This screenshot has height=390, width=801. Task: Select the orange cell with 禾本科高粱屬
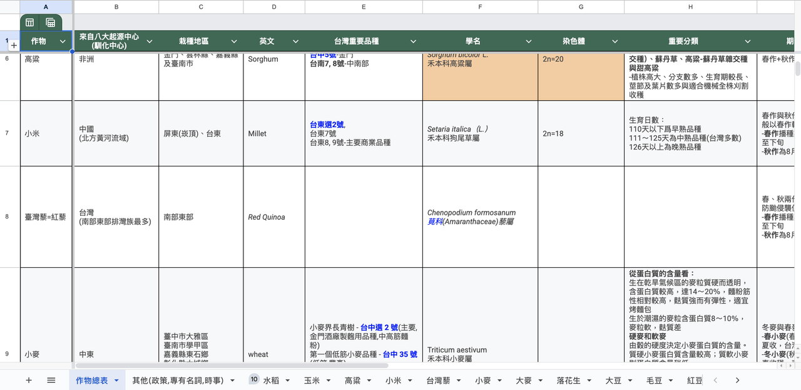pyautogui.click(x=480, y=76)
